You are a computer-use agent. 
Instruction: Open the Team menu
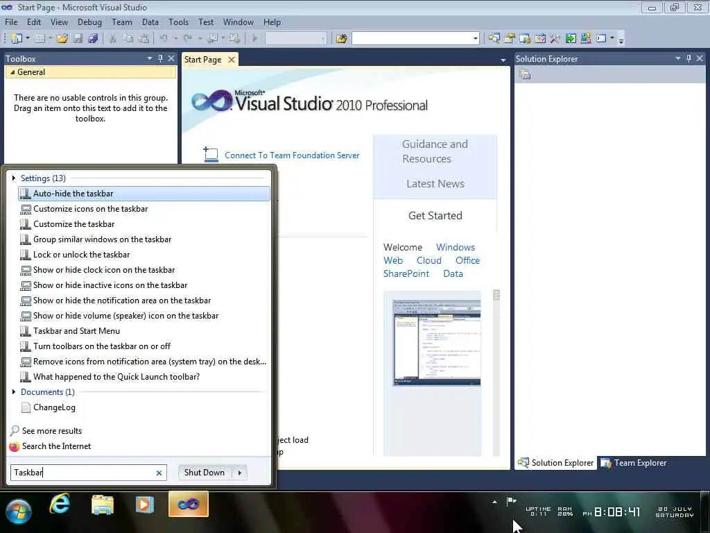(122, 22)
